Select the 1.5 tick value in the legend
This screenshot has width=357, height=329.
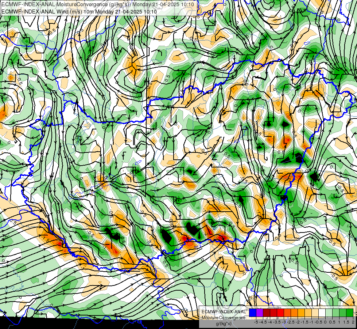[x=346, y=322]
